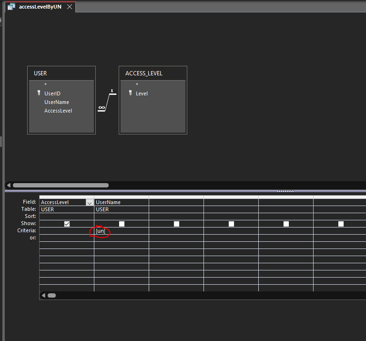Click left arrow of table pane scrollbar

tap(9, 185)
